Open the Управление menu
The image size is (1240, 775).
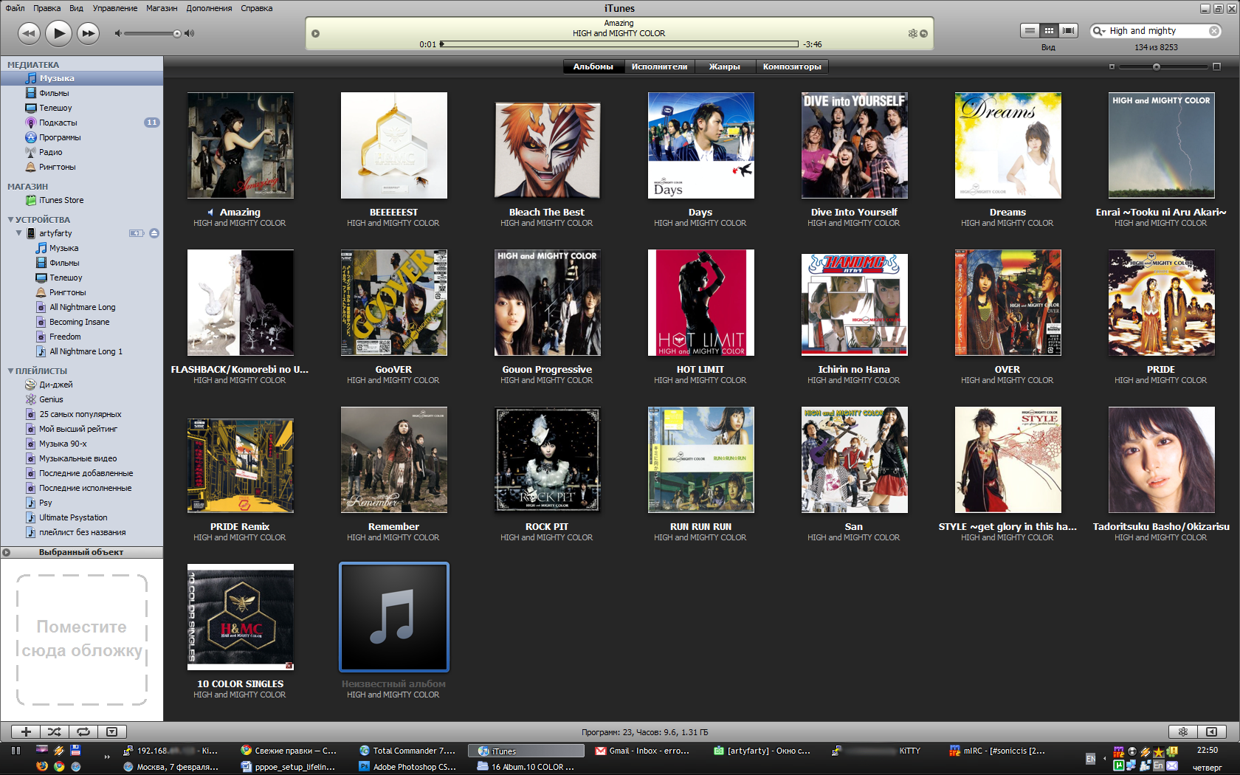point(114,8)
